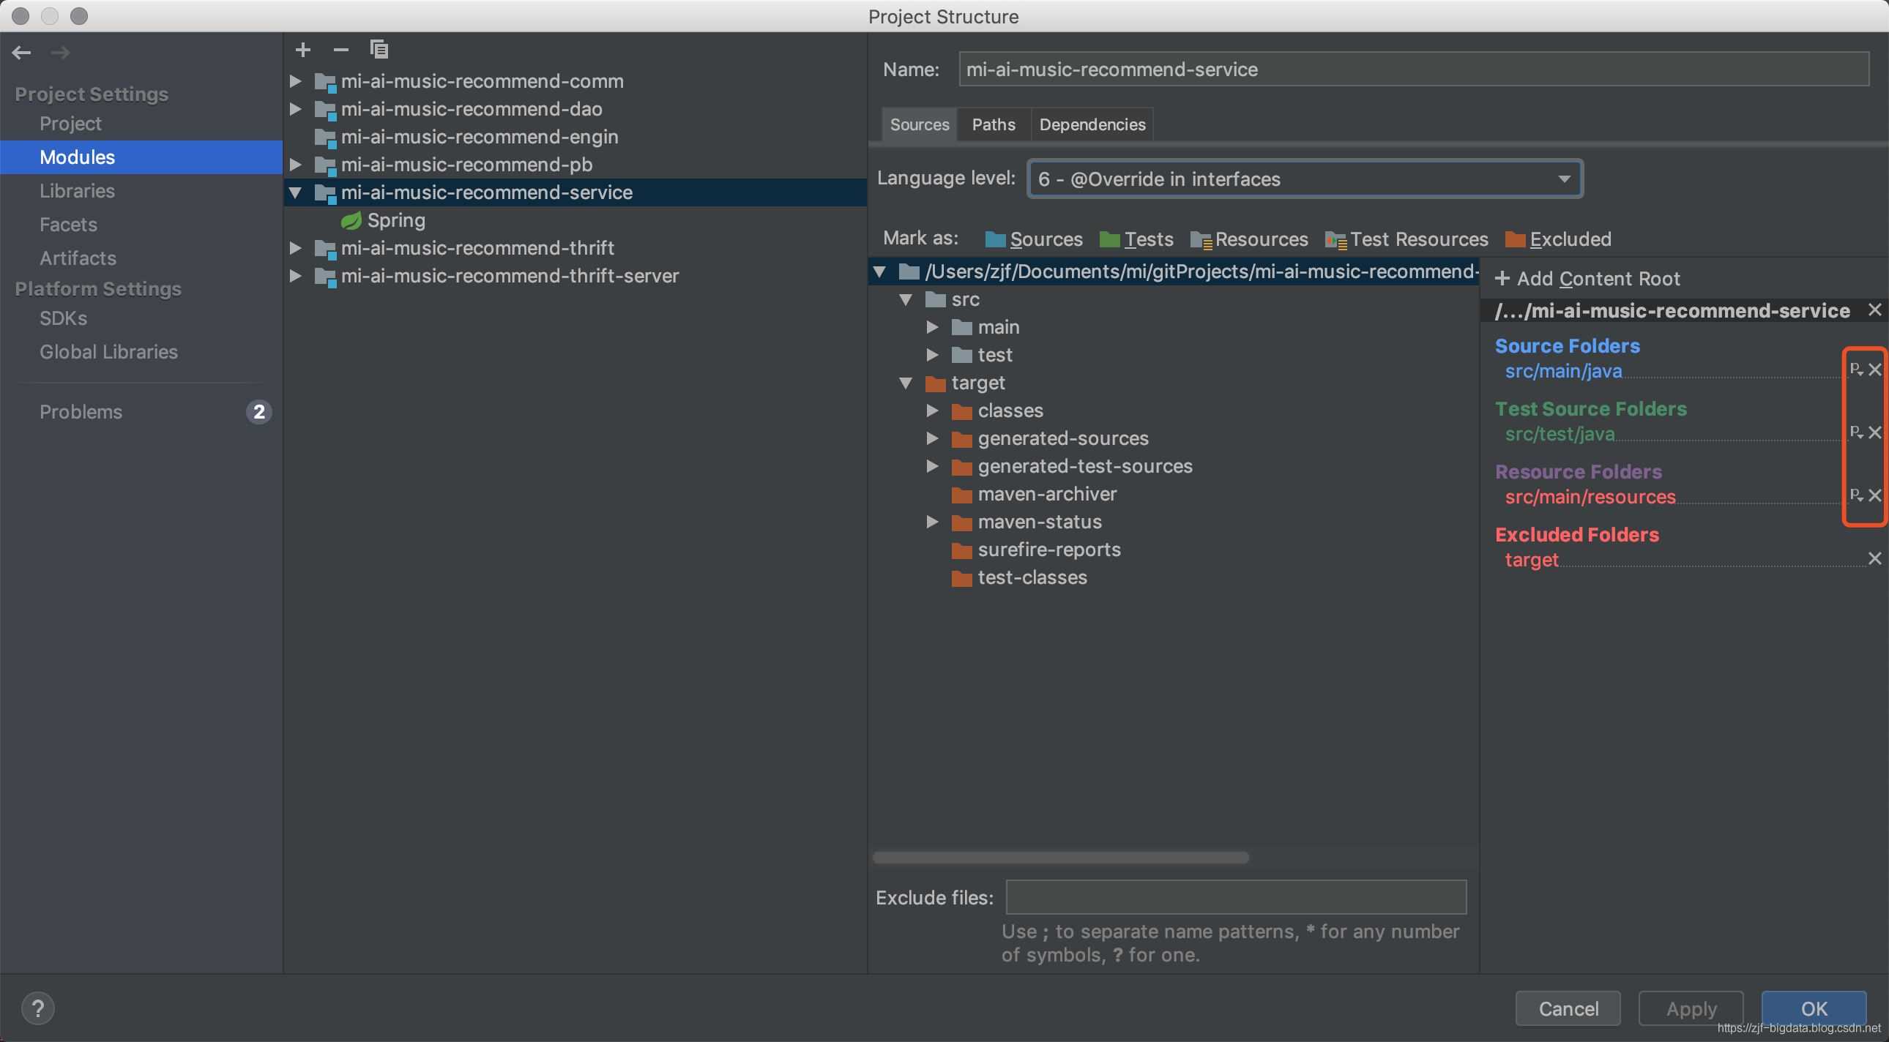The height and width of the screenshot is (1042, 1889).
Task: Open the Language level dropdown
Action: point(1563,179)
